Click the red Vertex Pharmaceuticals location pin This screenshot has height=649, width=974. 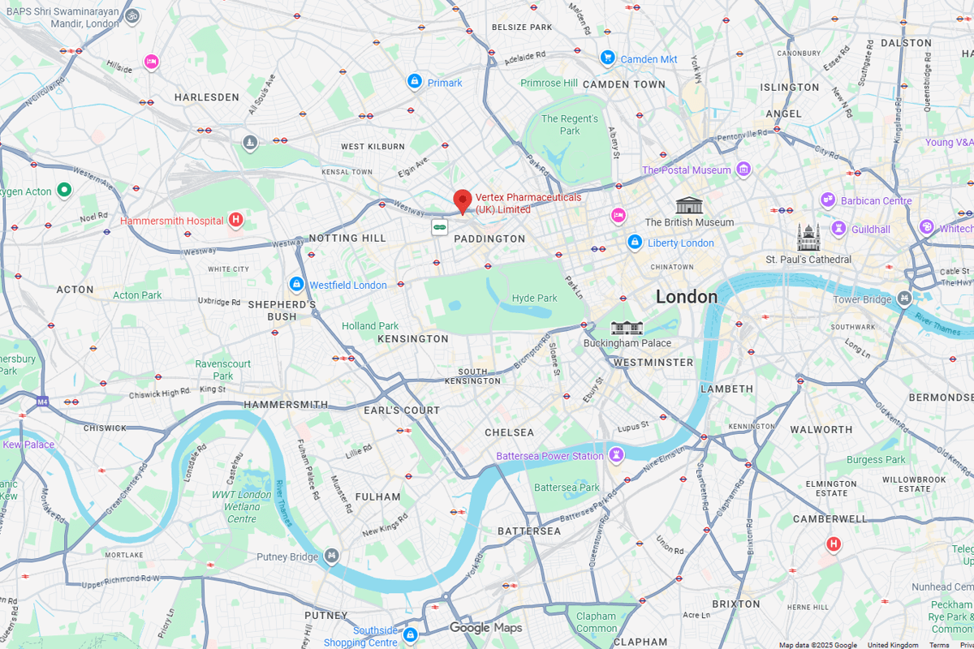pos(463,201)
